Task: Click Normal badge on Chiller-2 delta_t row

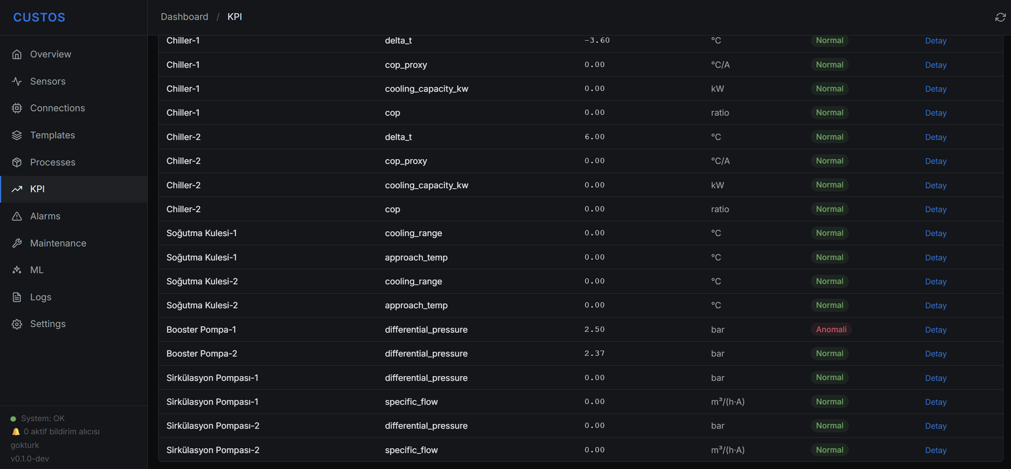Action: (x=829, y=137)
